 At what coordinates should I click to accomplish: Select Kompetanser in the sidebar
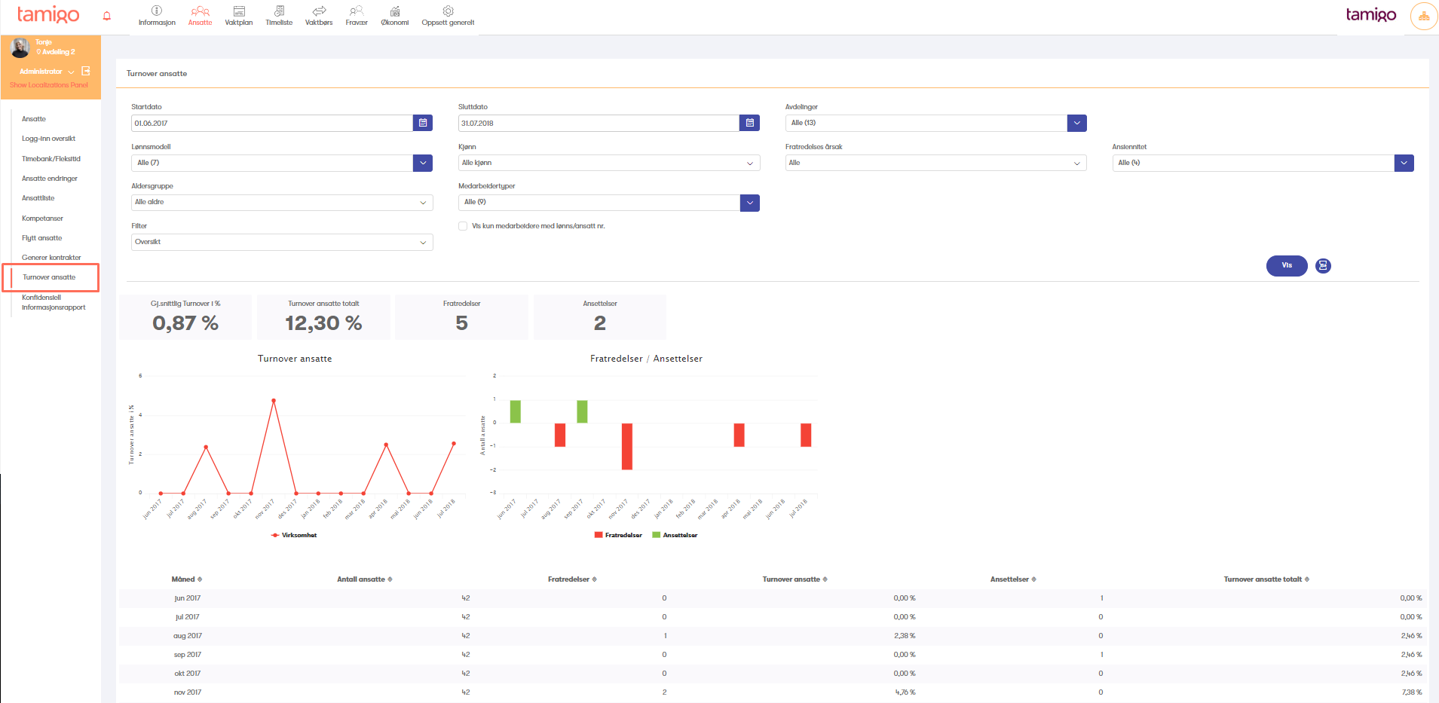[42, 219]
